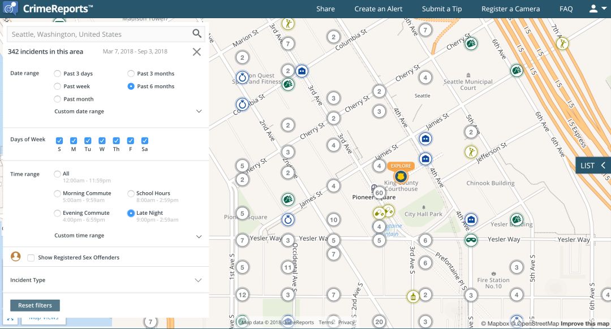The height and width of the screenshot is (329, 611).
Task: Select the Morning Commute time range
Action: tap(57, 193)
